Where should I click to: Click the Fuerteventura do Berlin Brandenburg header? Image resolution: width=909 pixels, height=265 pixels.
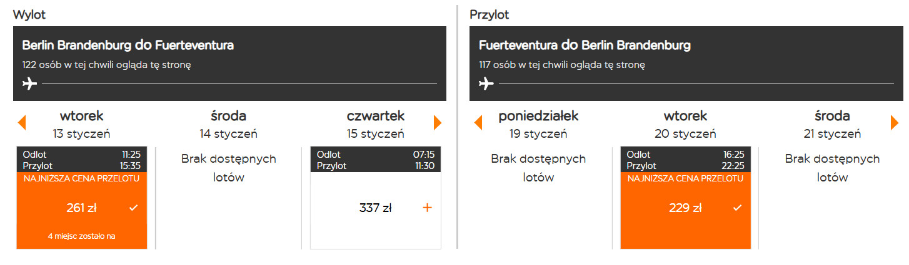[585, 46]
